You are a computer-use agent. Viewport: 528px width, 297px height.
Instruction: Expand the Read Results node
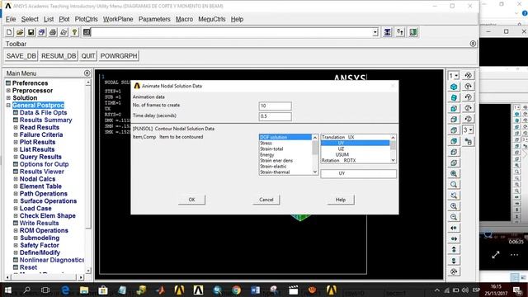point(16,127)
